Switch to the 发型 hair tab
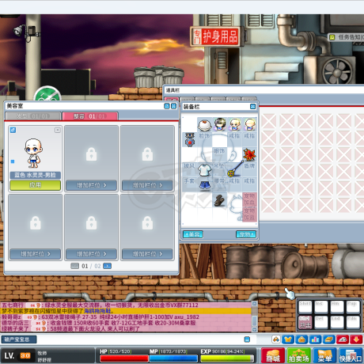The height and width of the screenshot is (364, 364). [x=33, y=116]
